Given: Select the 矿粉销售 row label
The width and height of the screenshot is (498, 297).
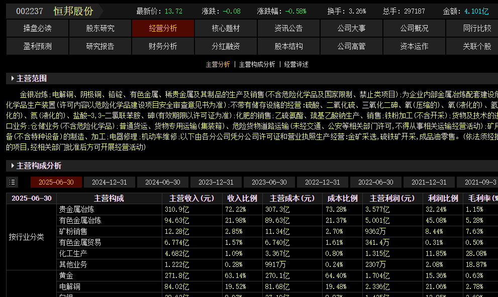Looking at the screenshot, I should point(73,232).
